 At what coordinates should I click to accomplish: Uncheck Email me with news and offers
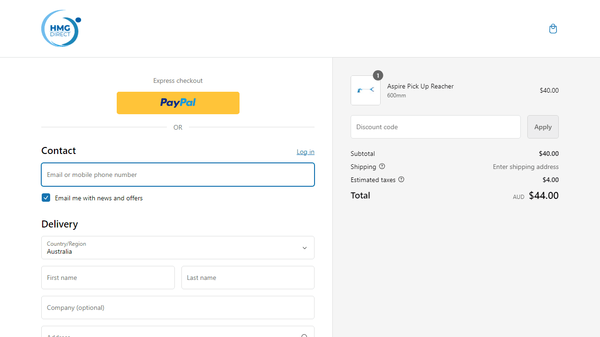point(46,198)
